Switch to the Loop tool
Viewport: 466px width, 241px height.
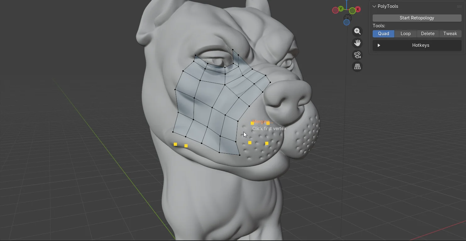pos(405,34)
